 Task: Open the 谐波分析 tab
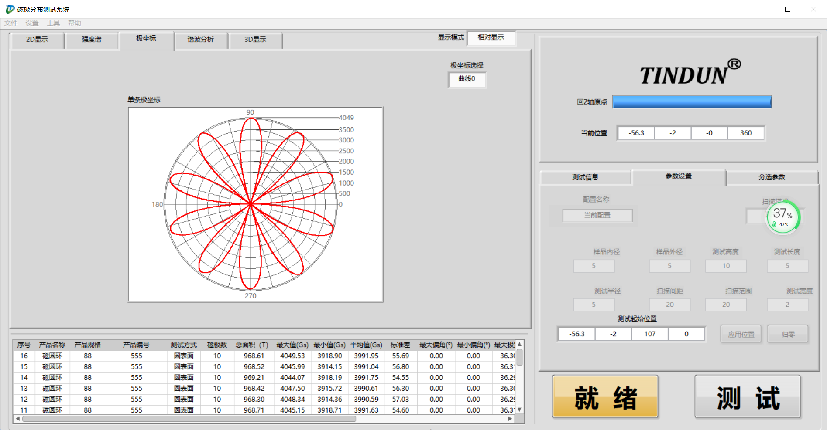pos(201,40)
